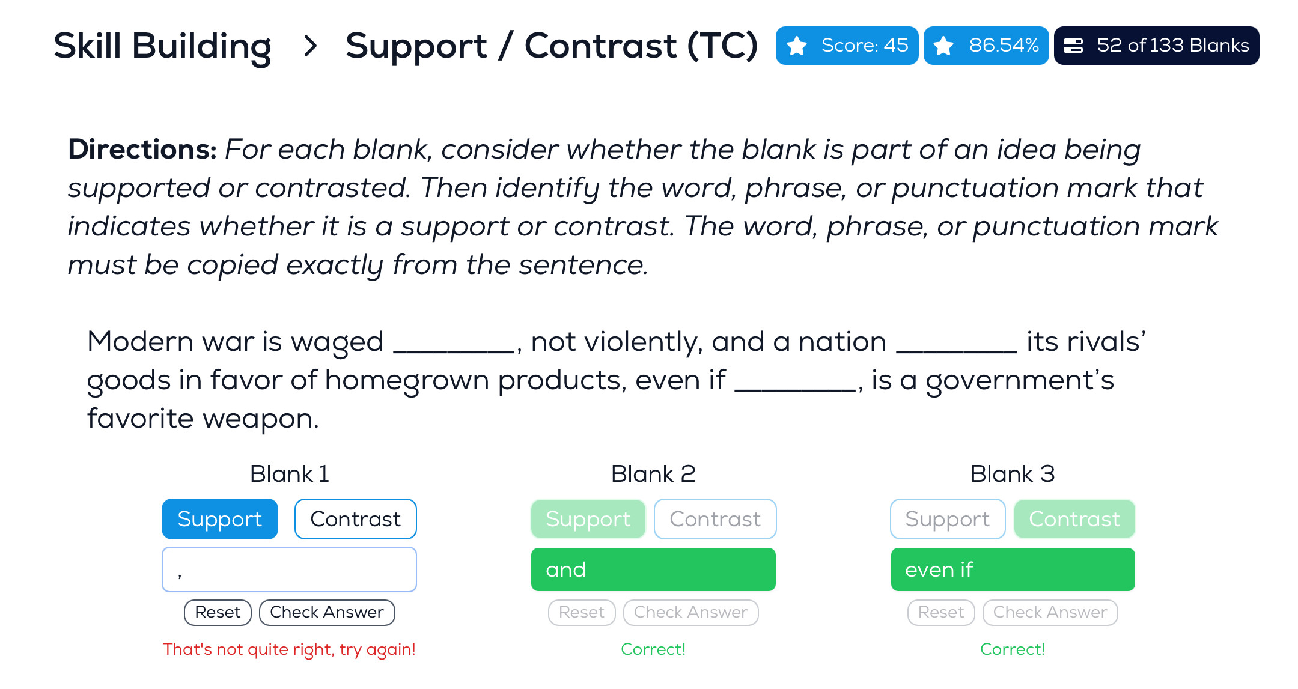Image resolution: width=1298 pixels, height=689 pixels.
Task: Click the breadcrumb chevron after Skill Building
Action: (x=310, y=46)
